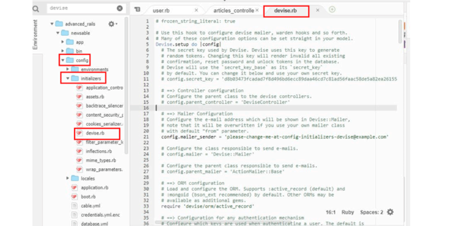Add a new tab with plus button

tap(332, 10)
